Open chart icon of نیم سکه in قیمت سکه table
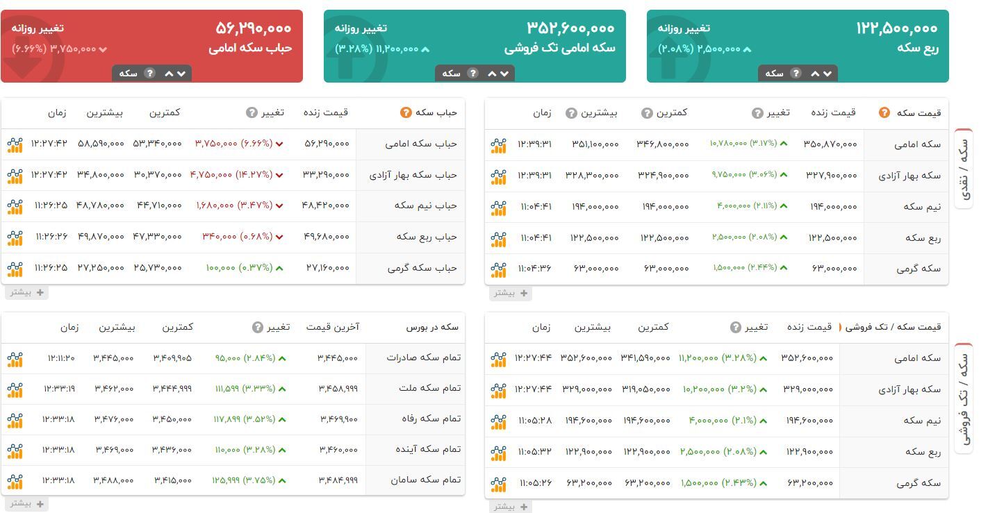Screen dimensions: 988x513 click(498, 208)
